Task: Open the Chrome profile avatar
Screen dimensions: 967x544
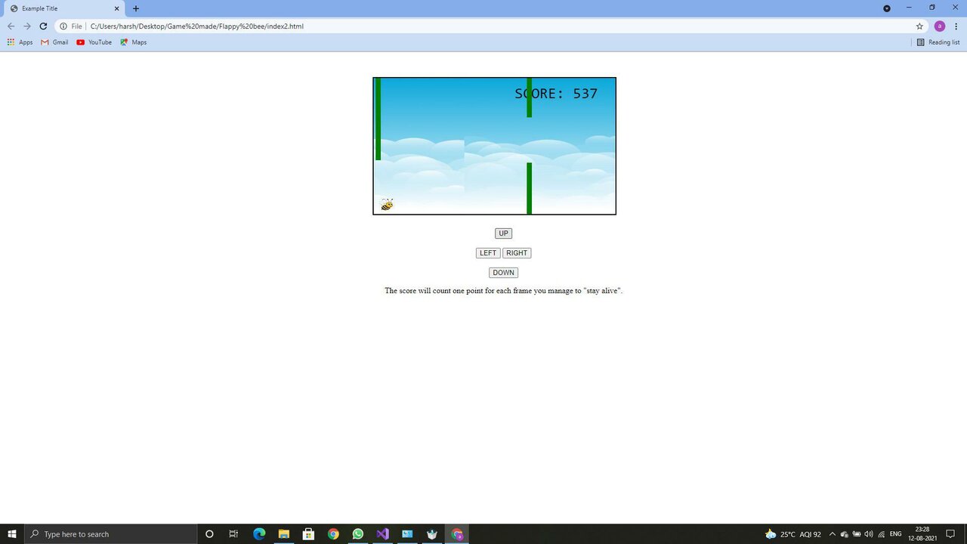Action: [940, 26]
